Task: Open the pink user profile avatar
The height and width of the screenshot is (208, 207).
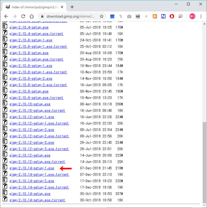Action: pos(192,16)
